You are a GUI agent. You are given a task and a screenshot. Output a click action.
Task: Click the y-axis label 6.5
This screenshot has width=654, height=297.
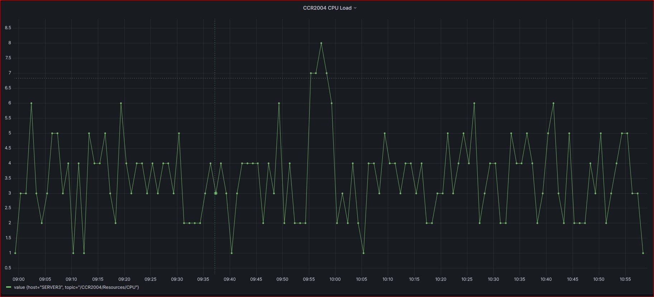coord(8,88)
